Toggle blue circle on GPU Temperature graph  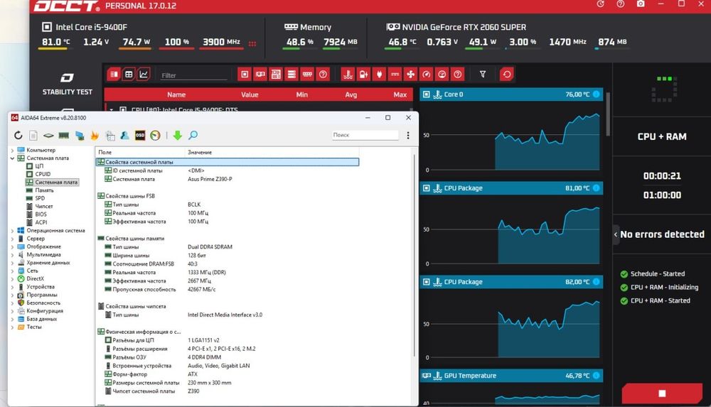[597, 375]
